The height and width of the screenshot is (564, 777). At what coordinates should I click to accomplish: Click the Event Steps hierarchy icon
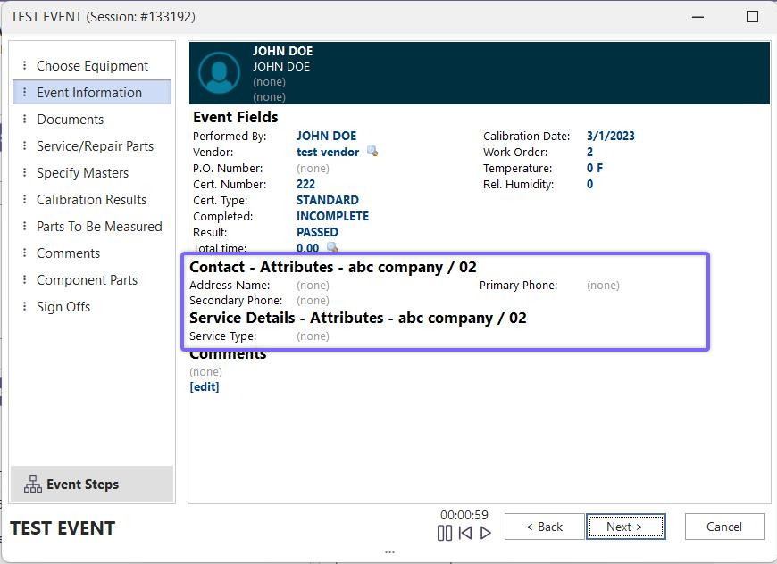33,485
